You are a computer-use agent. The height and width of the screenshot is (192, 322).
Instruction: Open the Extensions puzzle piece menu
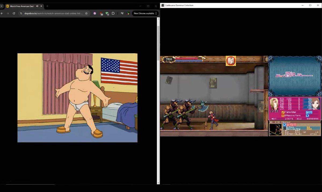point(113,13)
